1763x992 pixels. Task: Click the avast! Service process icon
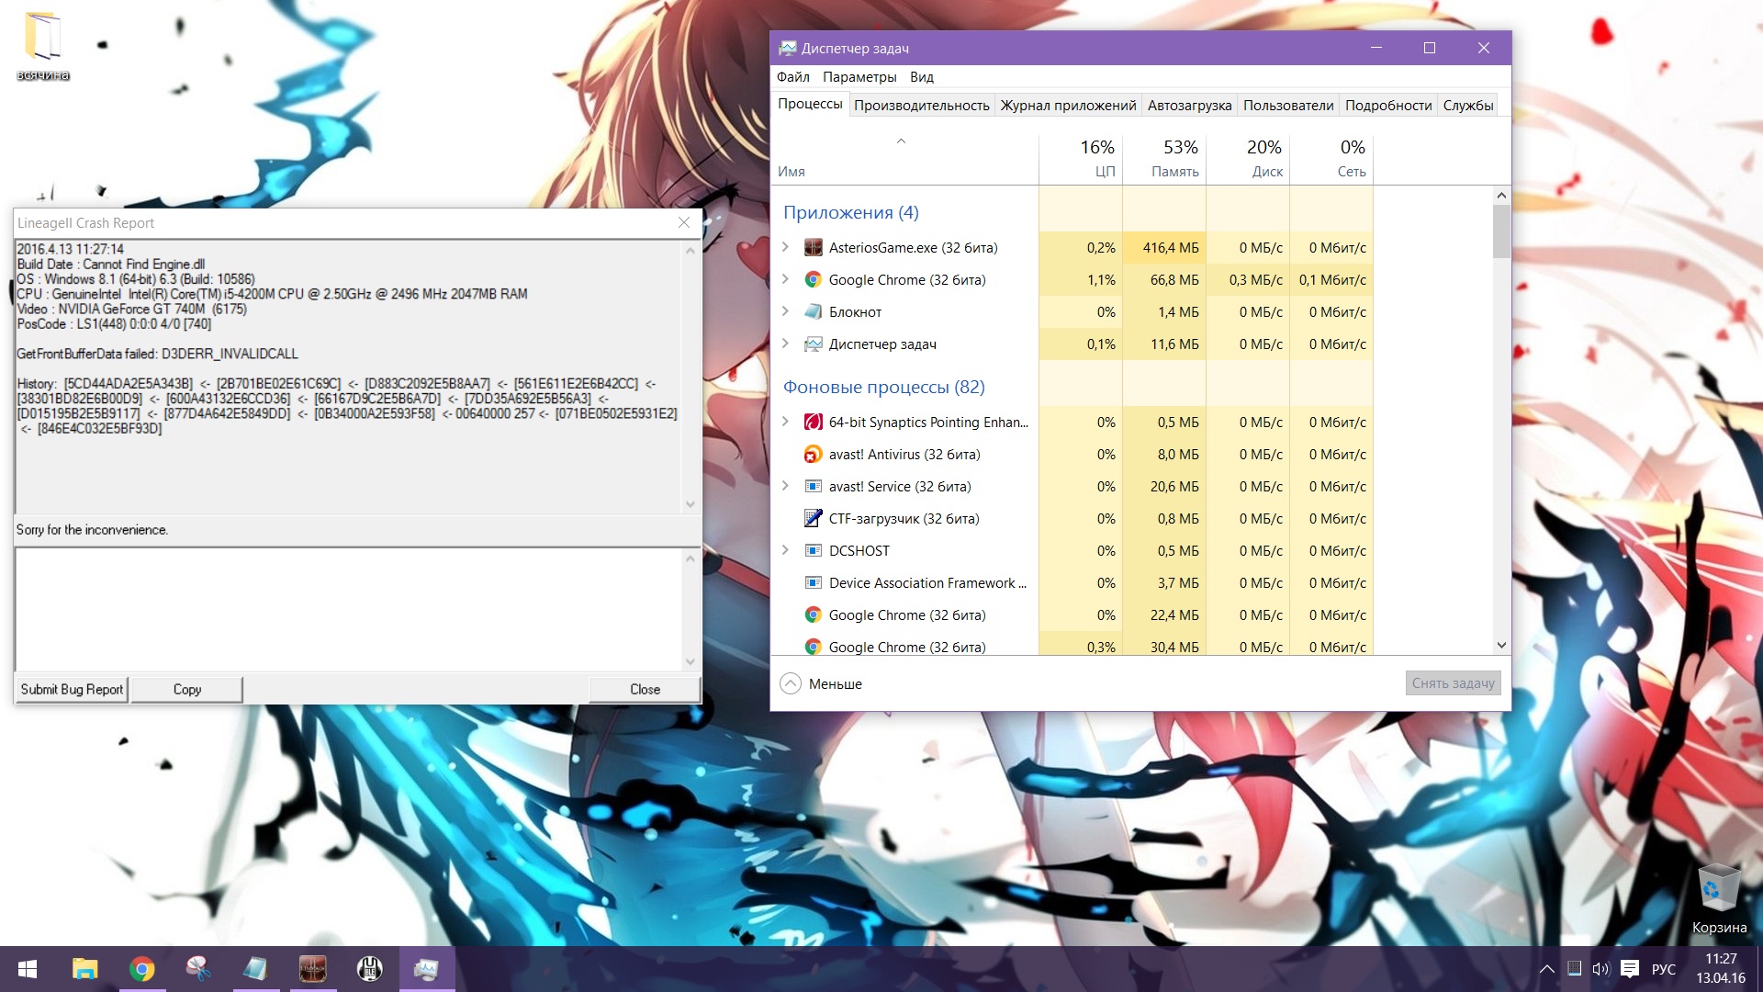tap(813, 487)
